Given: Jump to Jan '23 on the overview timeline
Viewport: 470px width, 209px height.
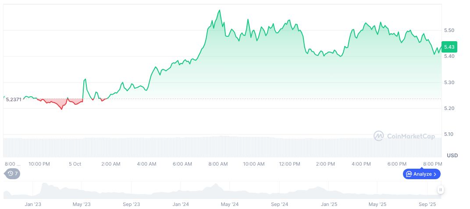Looking at the screenshot, I should (33, 204).
